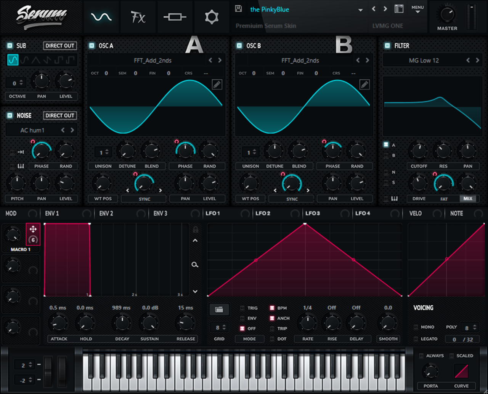Click the envelope magnifier zoom icon
This screenshot has width=488, height=394.
pyautogui.click(x=195, y=264)
